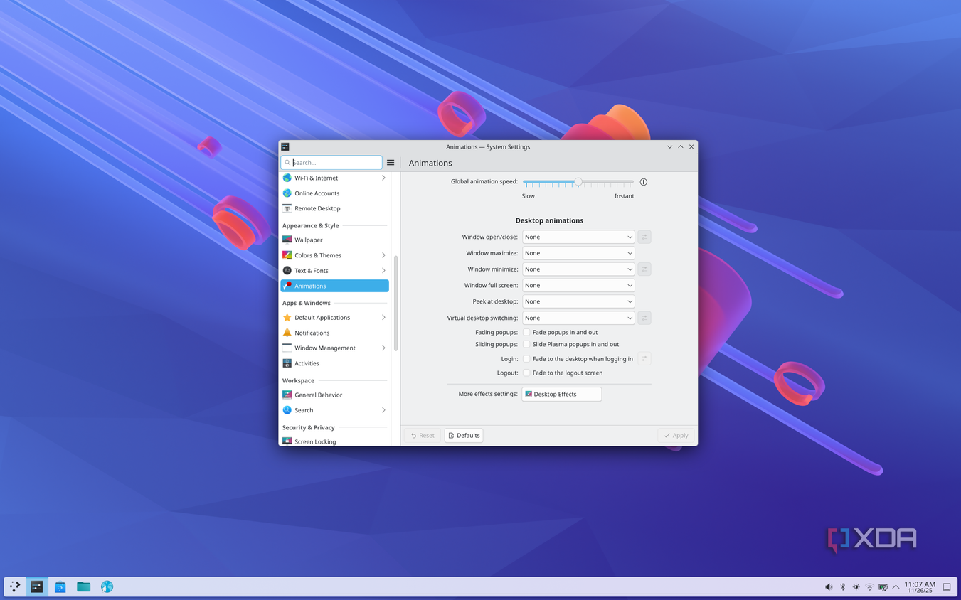Expand the Default Applications chevron
961x600 pixels.
[383, 318]
